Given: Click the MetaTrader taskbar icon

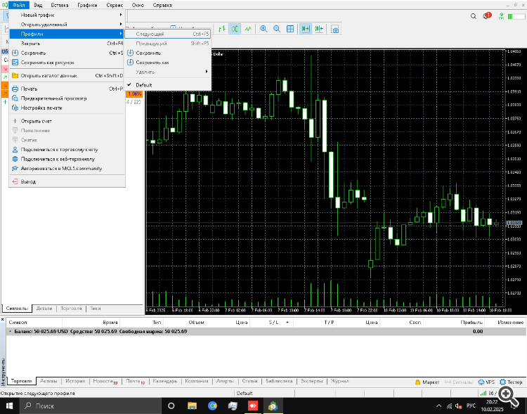Looking at the screenshot, I should pos(273,406).
